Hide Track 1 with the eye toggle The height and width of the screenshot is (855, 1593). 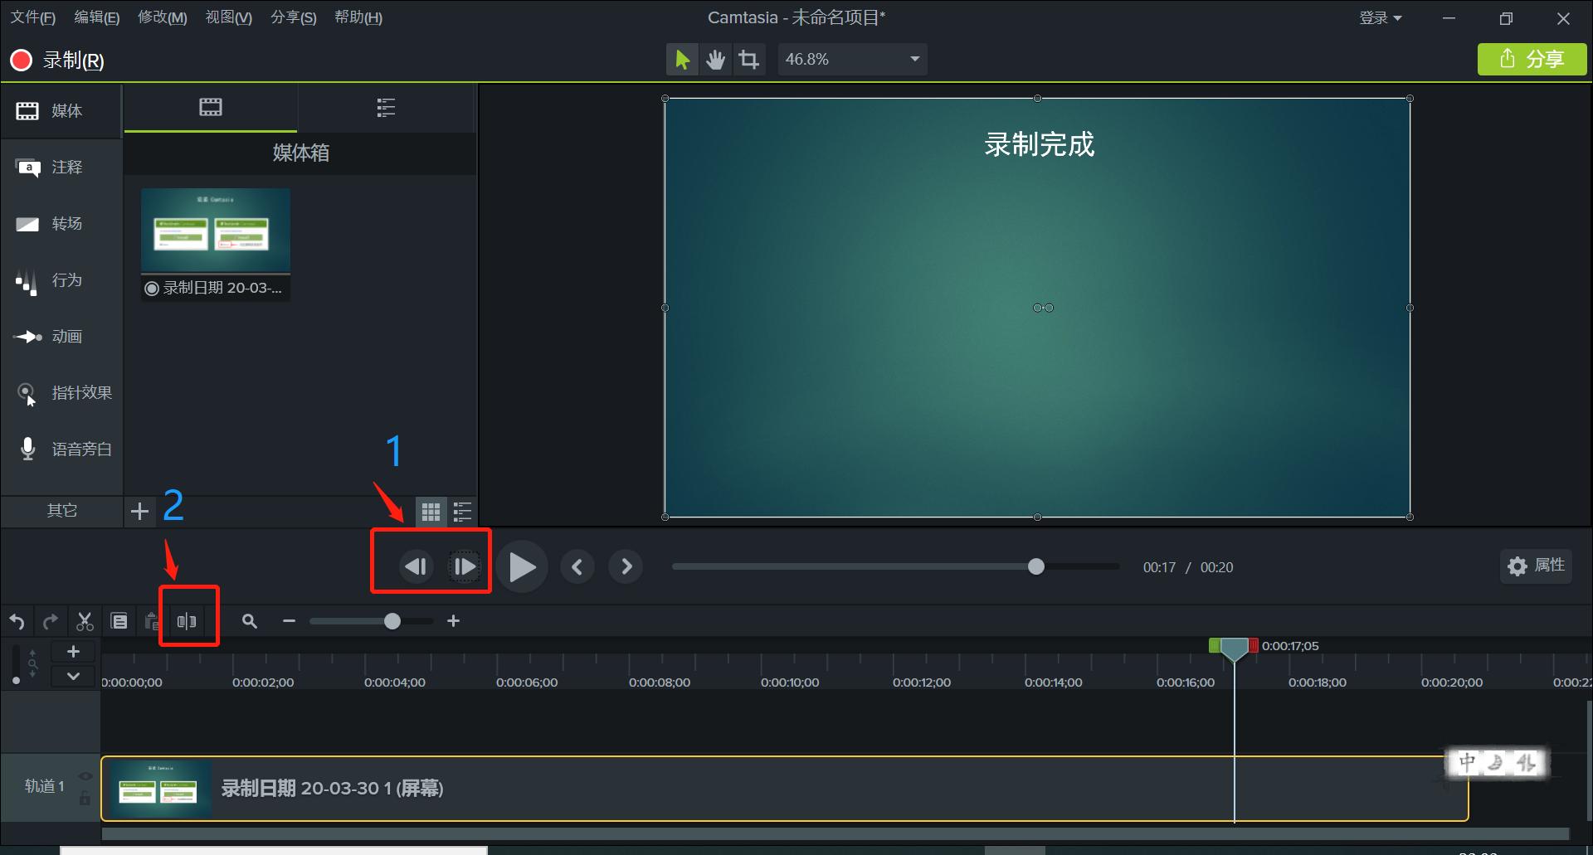(84, 775)
